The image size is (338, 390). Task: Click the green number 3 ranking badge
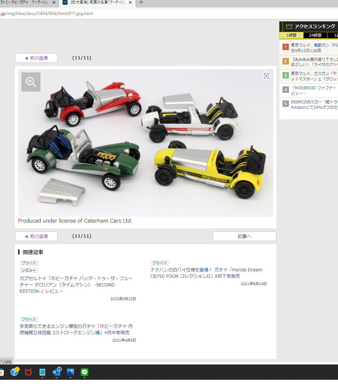[x=286, y=76]
